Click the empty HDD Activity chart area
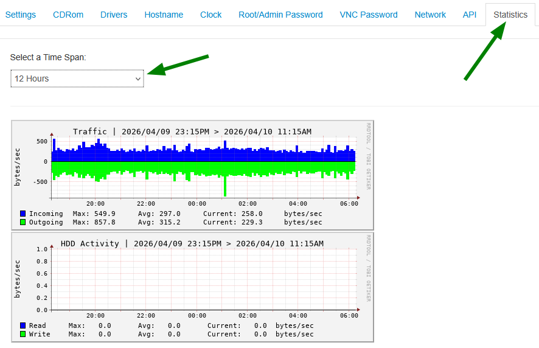The height and width of the screenshot is (348, 539). click(204, 279)
